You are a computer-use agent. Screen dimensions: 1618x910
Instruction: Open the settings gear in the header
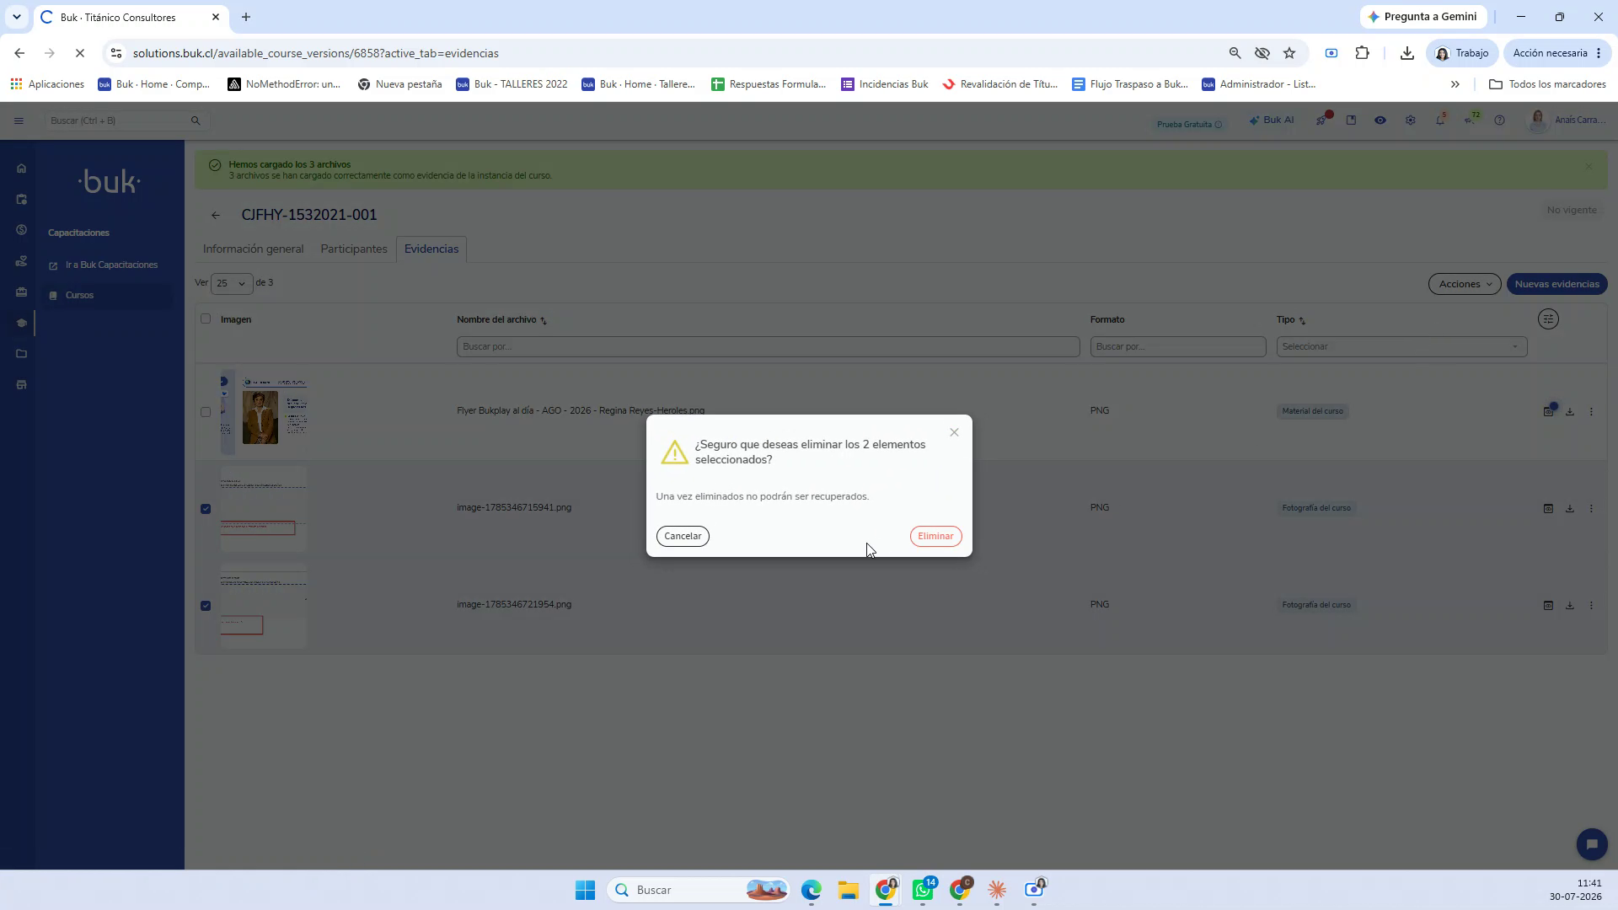[1411, 120]
